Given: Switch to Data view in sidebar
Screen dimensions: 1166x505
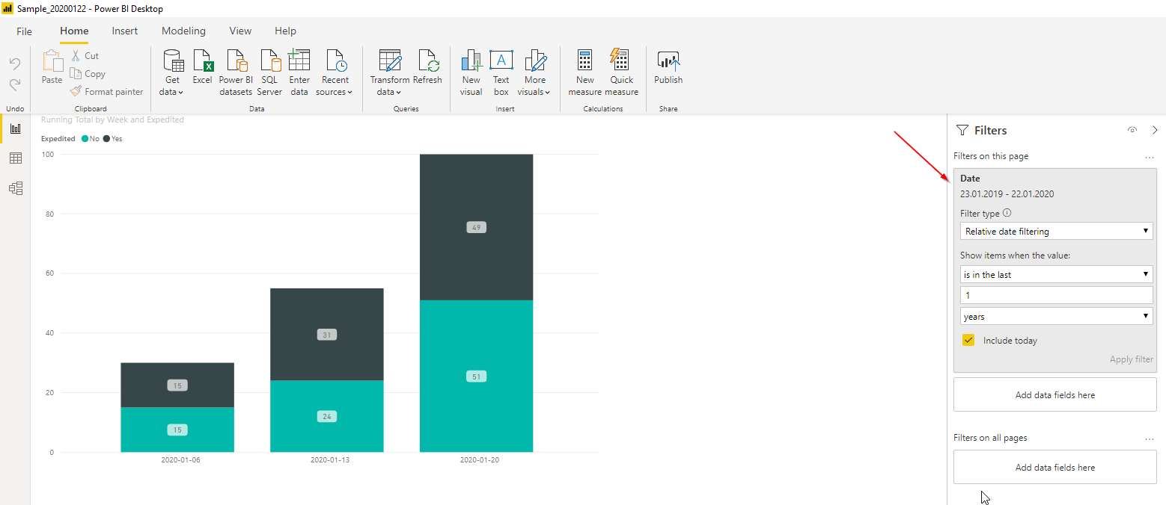Looking at the screenshot, I should click(15, 158).
